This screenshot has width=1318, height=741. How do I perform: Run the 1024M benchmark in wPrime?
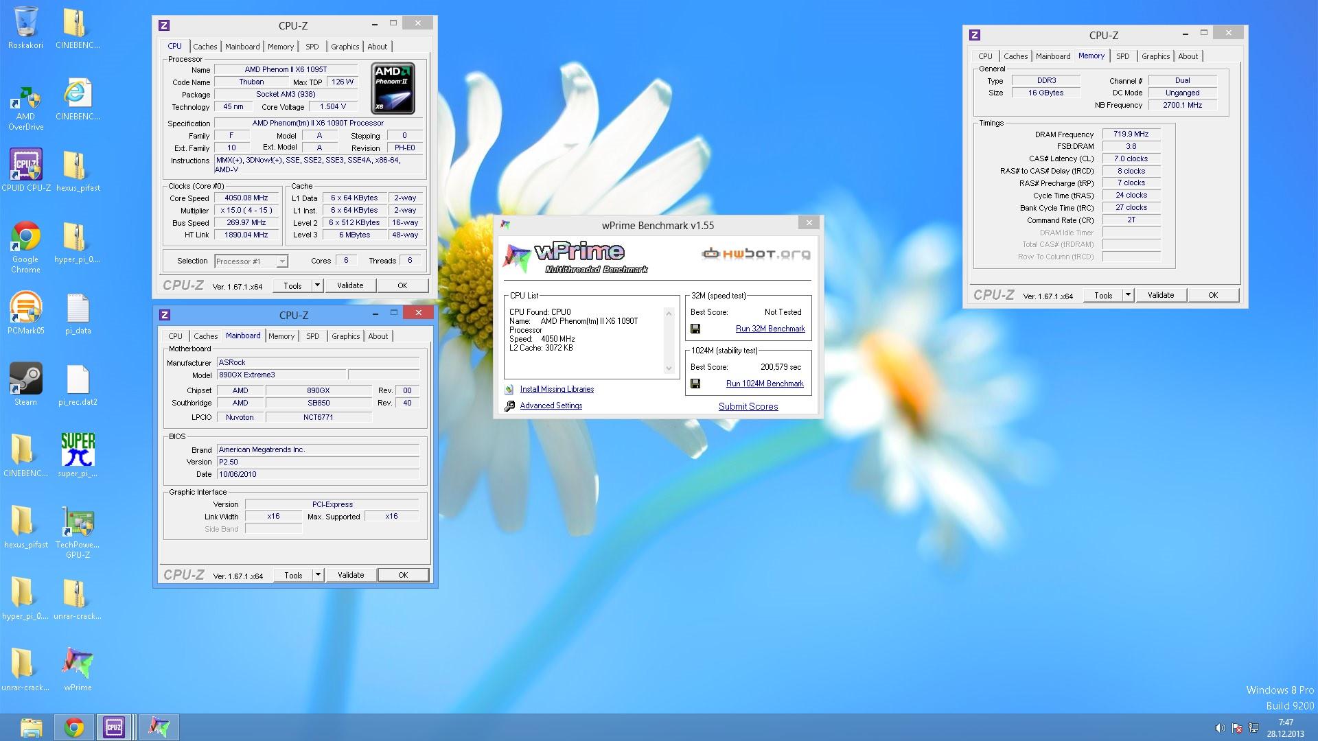pyautogui.click(x=765, y=384)
